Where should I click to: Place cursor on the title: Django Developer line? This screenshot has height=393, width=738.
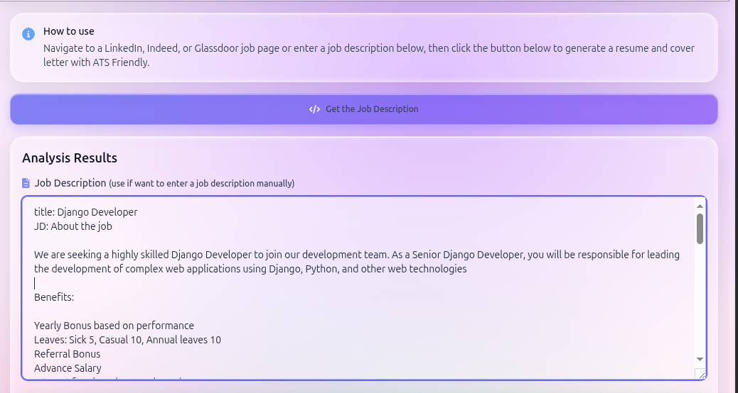click(86, 212)
